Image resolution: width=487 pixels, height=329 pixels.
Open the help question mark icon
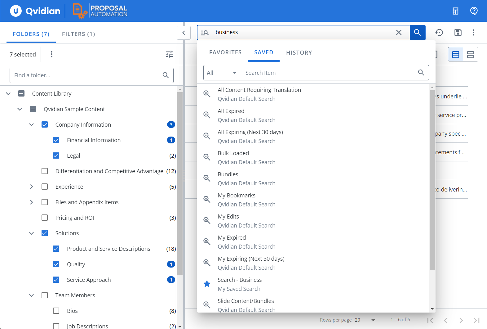474,11
